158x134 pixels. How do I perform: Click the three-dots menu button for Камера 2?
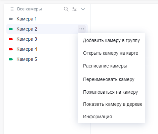point(82,29)
